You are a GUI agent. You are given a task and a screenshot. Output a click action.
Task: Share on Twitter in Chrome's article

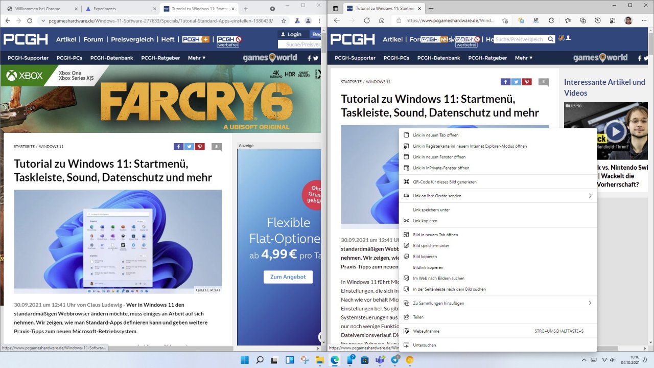tap(189, 147)
